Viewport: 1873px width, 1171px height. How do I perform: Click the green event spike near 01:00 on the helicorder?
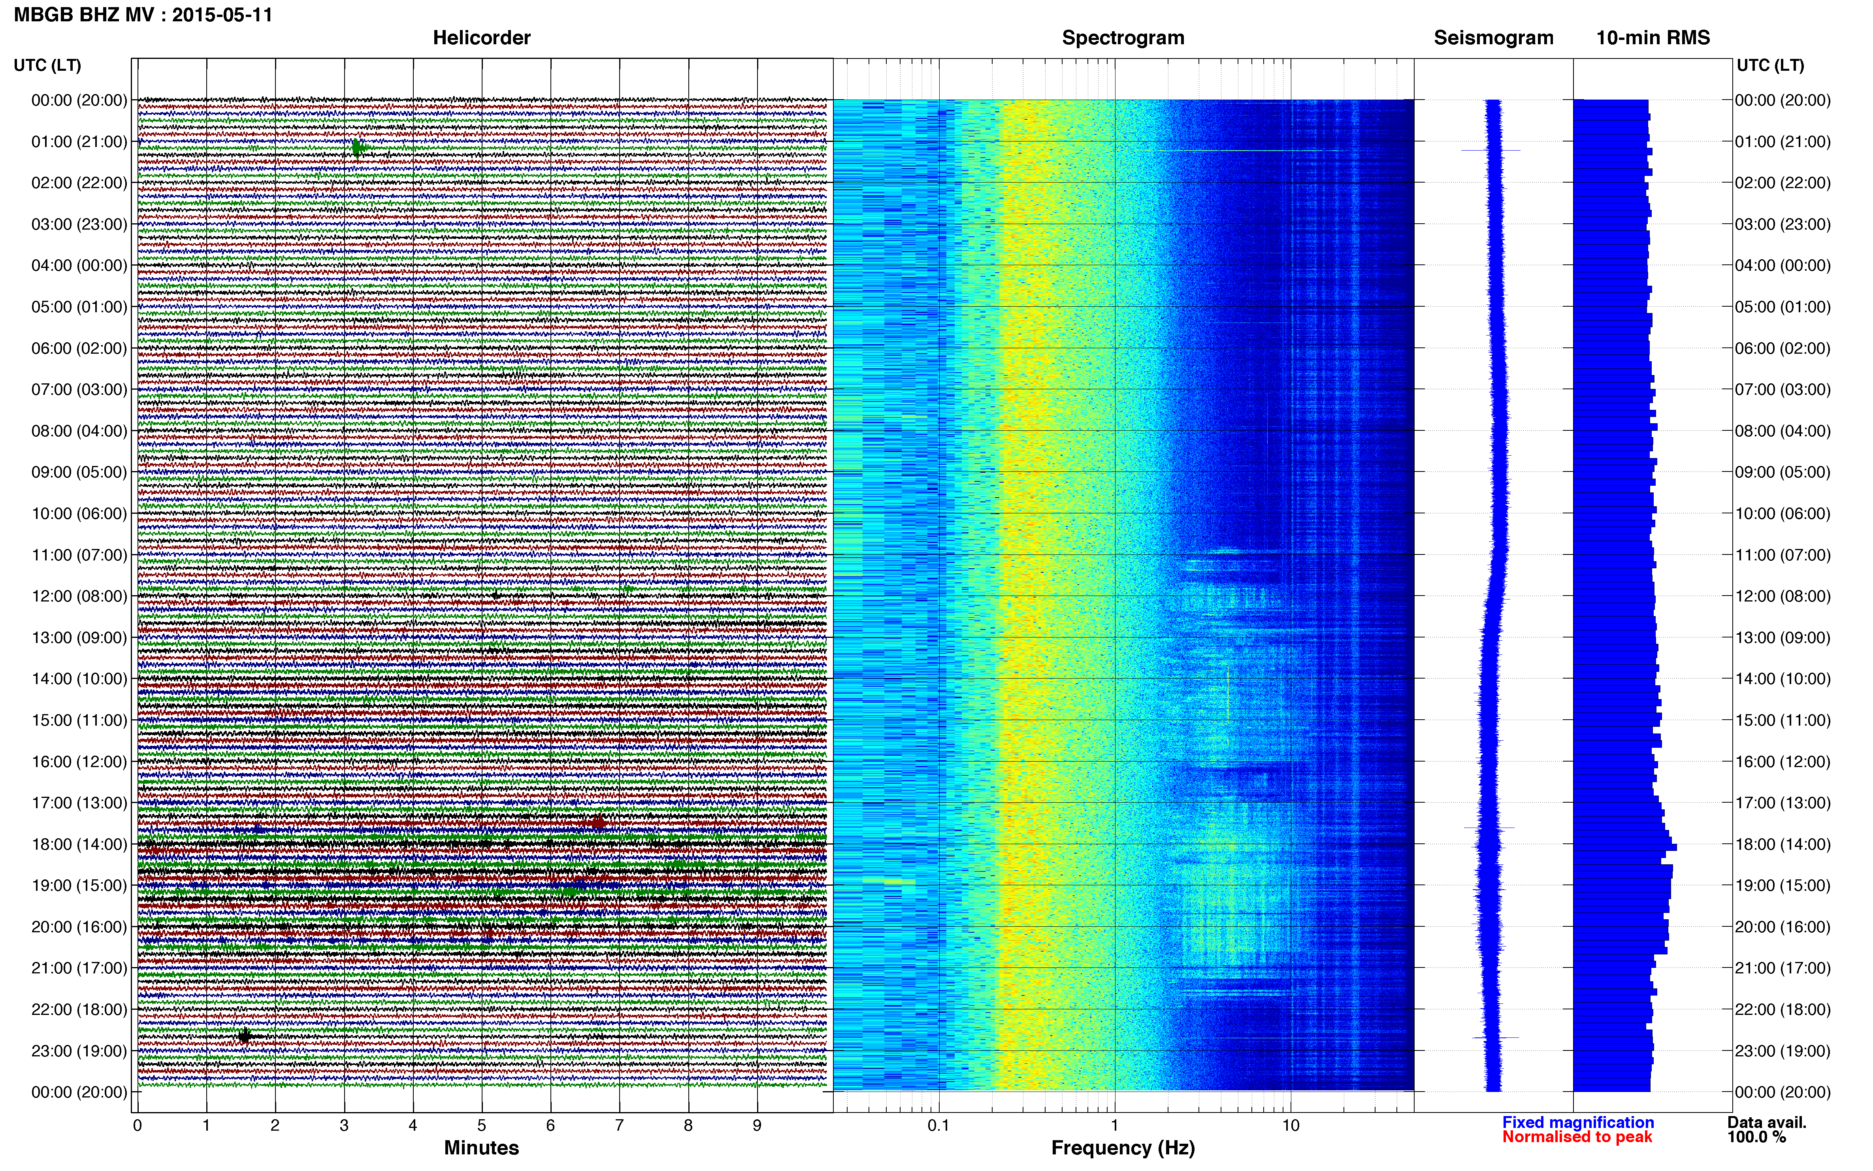click(357, 147)
